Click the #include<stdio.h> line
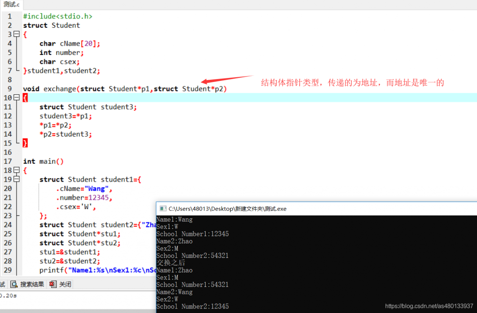 [x=58, y=16]
